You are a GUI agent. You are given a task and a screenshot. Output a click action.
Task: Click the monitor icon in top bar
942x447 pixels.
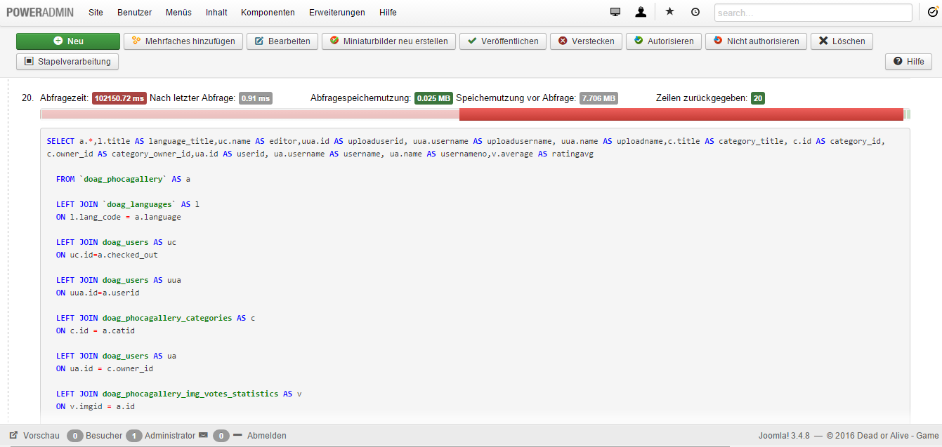[615, 12]
